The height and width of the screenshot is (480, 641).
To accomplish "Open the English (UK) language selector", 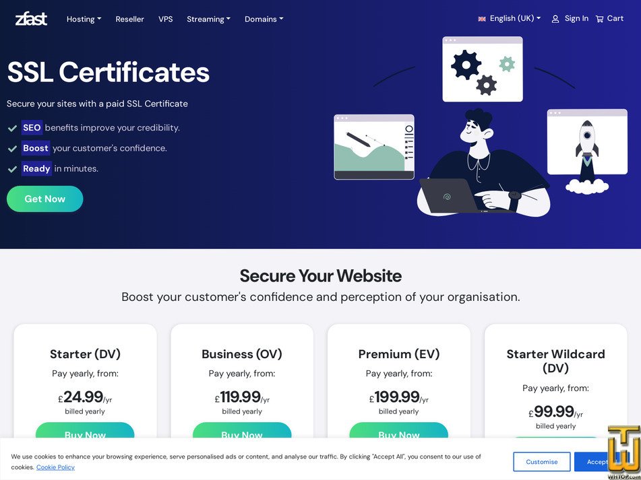I will pyautogui.click(x=515, y=19).
